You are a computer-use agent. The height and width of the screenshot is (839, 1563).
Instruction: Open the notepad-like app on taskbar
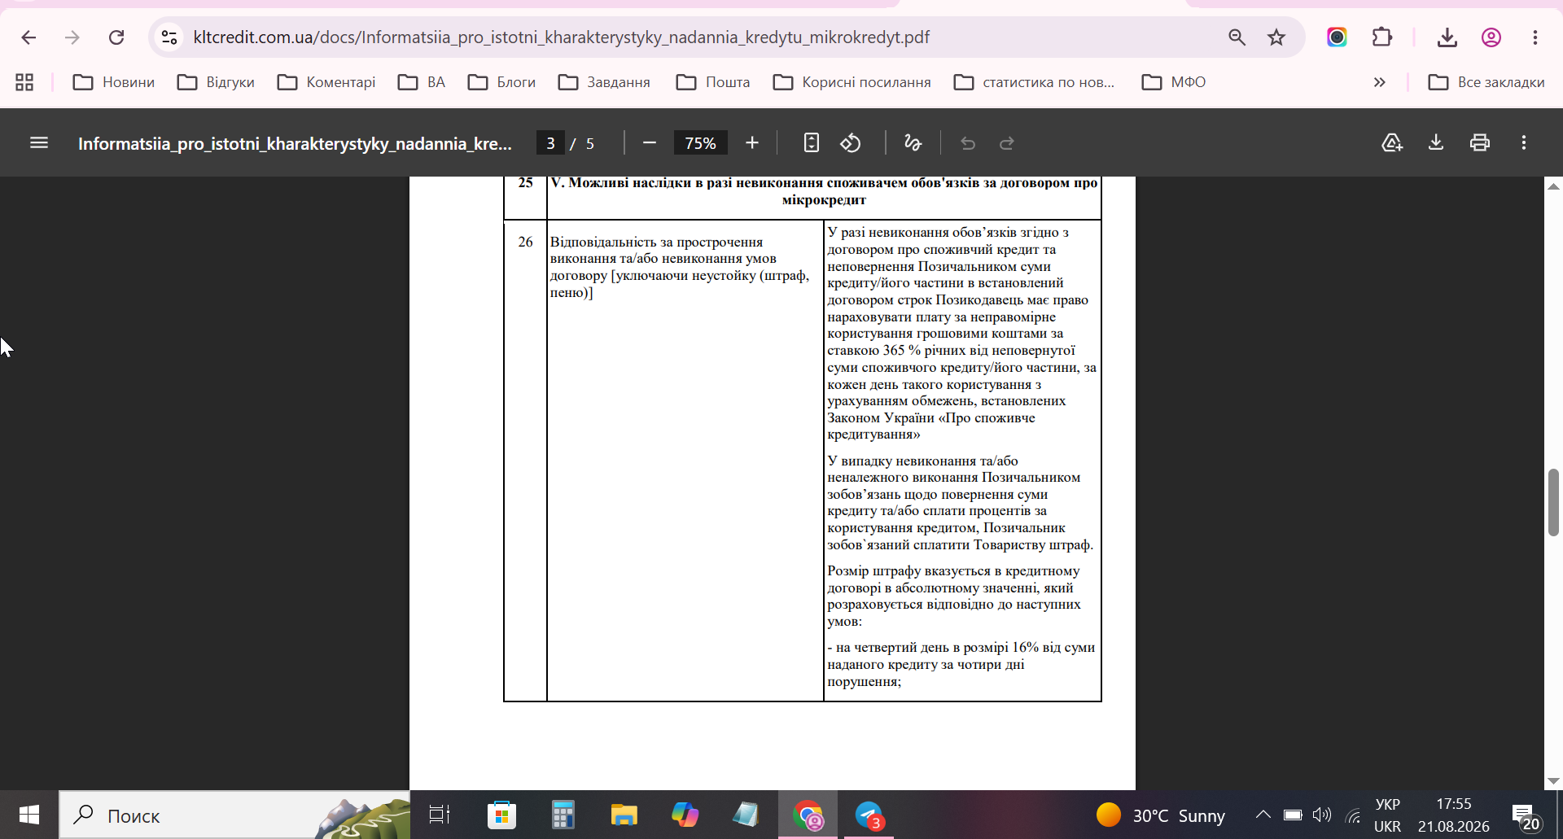point(746,815)
